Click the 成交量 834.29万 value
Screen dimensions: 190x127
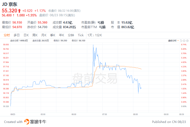click(x=69, y=27)
